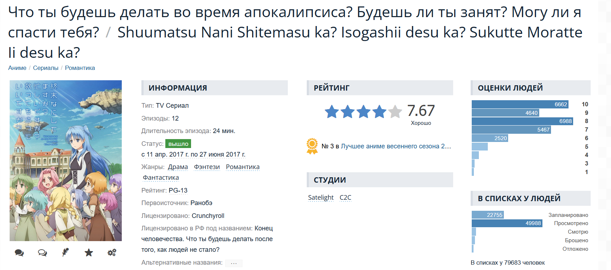Go to Сериалы breadcrumb
The width and height of the screenshot is (611, 270).
coord(46,68)
